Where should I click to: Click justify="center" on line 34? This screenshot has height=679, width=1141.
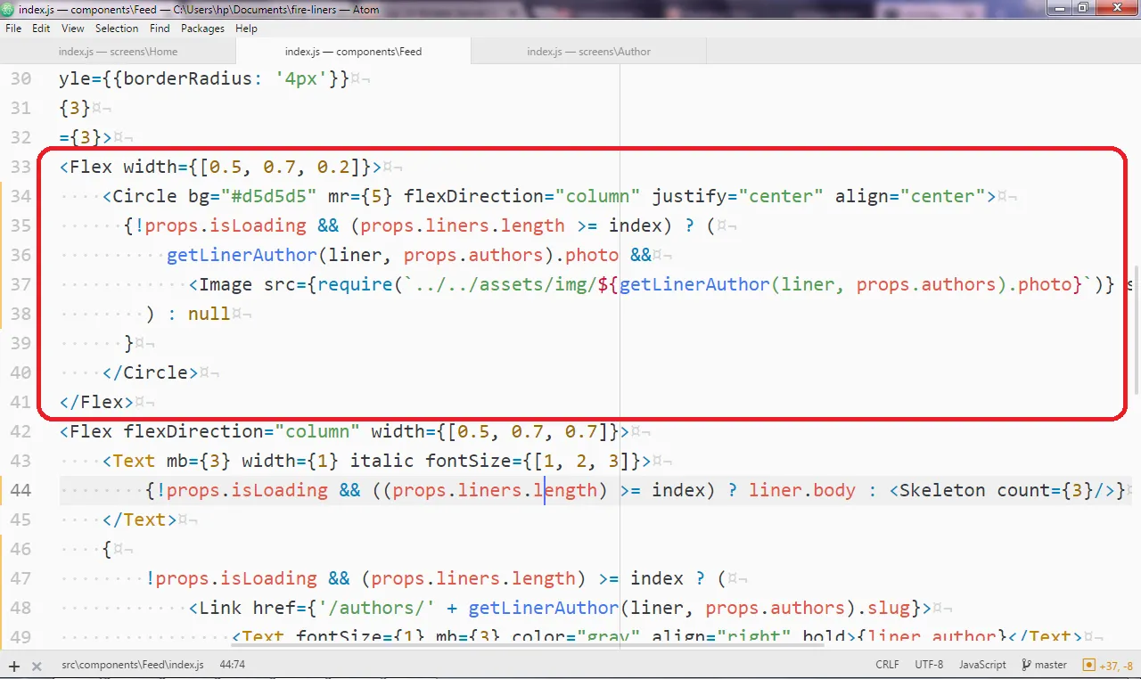tap(738, 196)
